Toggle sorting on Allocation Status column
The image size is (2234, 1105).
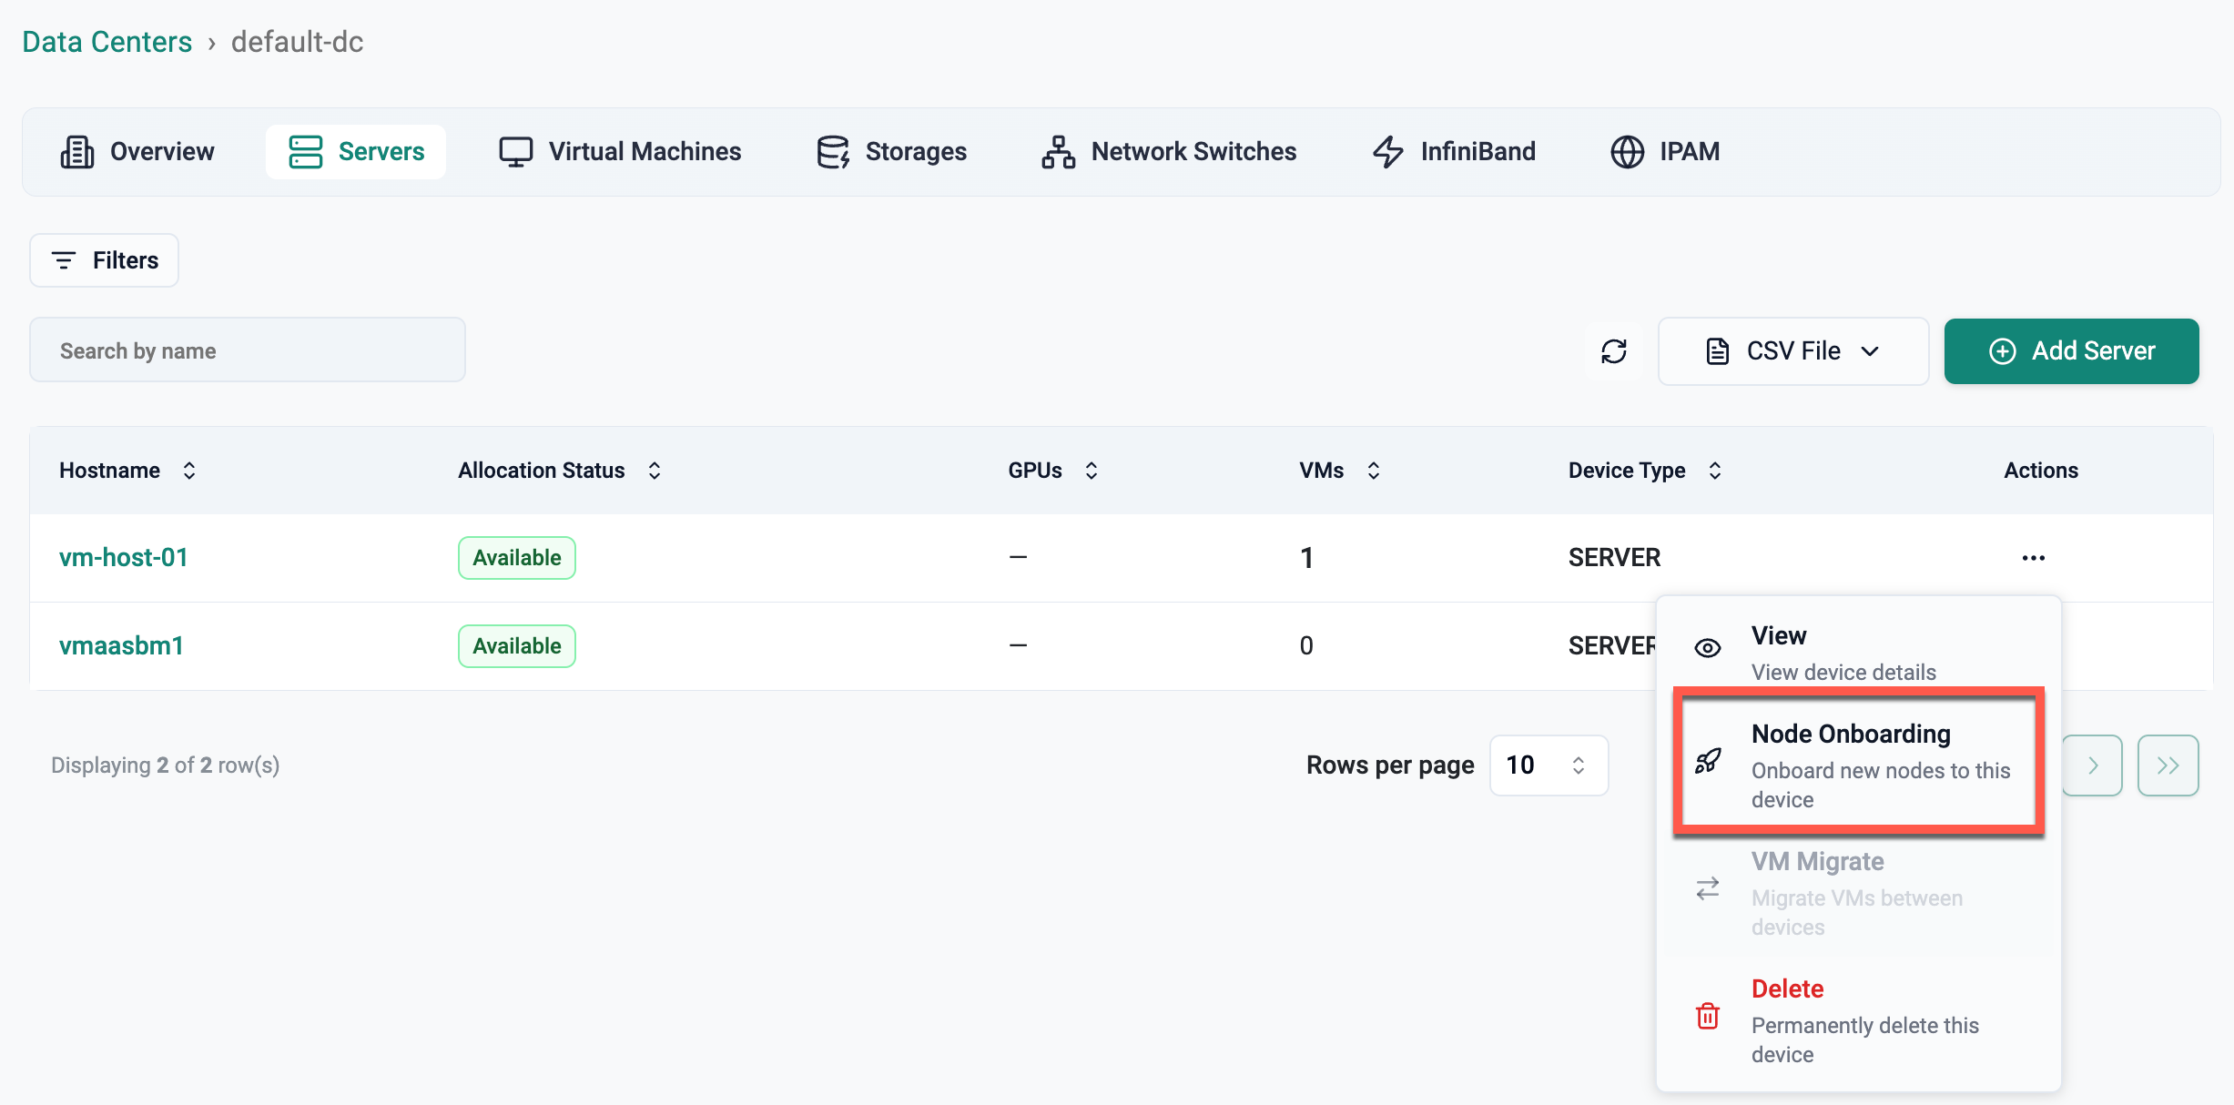[655, 471]
